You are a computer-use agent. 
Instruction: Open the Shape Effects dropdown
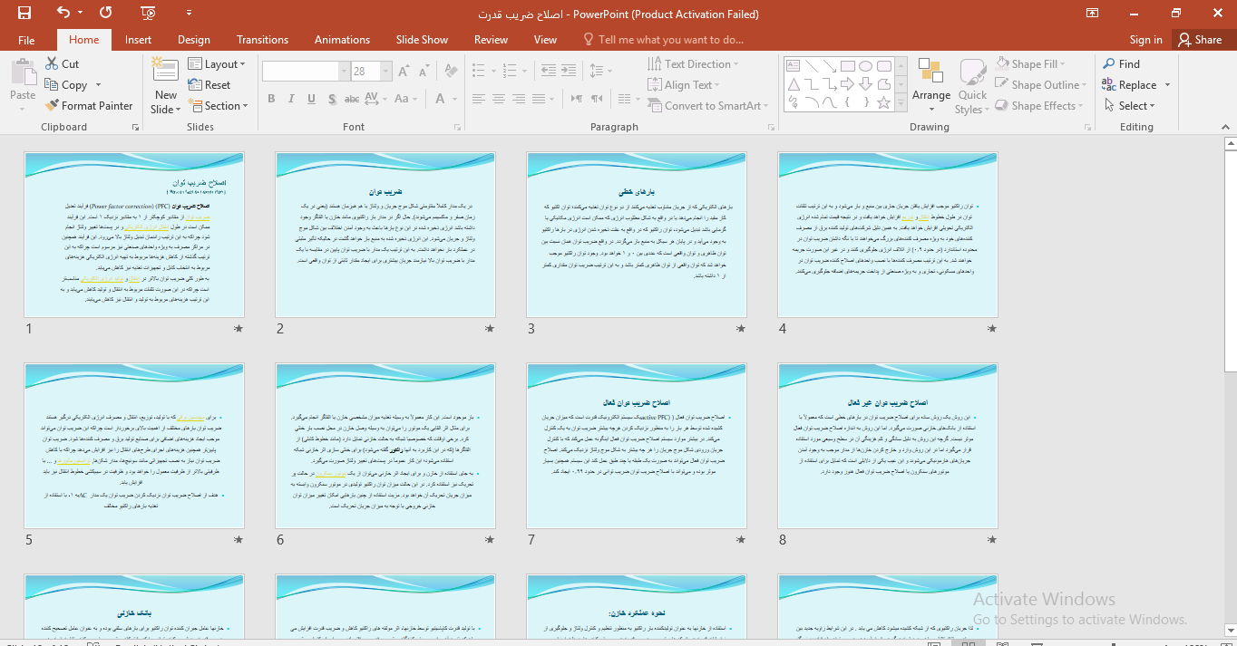(x=1040, y=105)
